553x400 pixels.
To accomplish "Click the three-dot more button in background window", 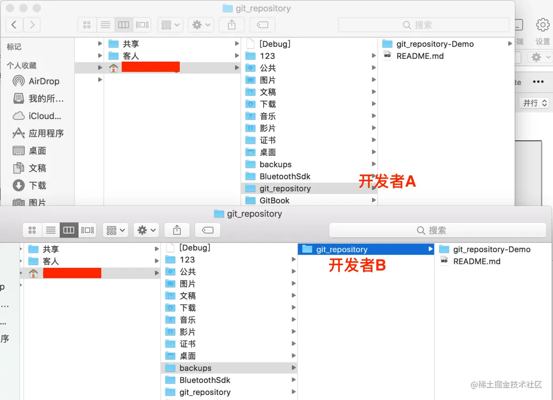I will [538, 82].
